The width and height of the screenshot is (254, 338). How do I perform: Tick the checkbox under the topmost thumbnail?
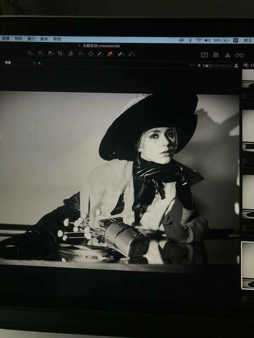tap(245, 96)
